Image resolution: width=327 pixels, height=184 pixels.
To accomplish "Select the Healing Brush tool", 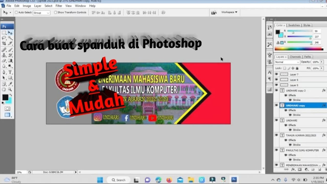I will click(4, 50).
